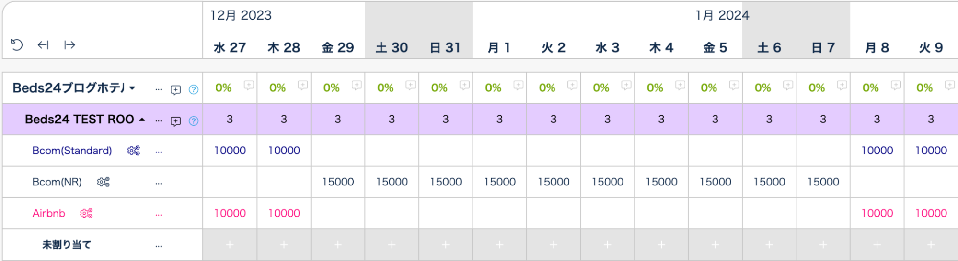Click help icon on Beds24 TEST ROOM row
958x261 pixels.
click(194, 121)
